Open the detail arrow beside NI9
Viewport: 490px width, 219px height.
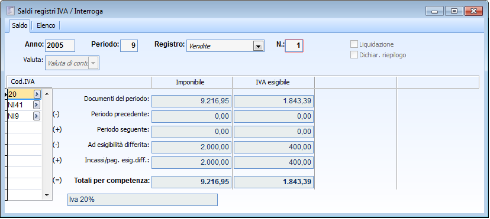pos(37,116)
